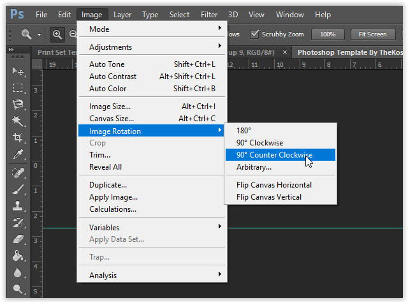Choose Duplicate from the Image menu
This screenshot has height=303, width=408.
point(152,185)
